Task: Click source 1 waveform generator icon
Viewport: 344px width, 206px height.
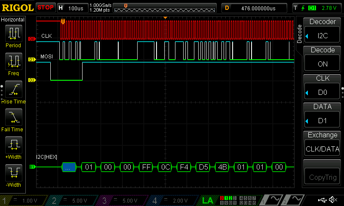Action: coord(272,200)
